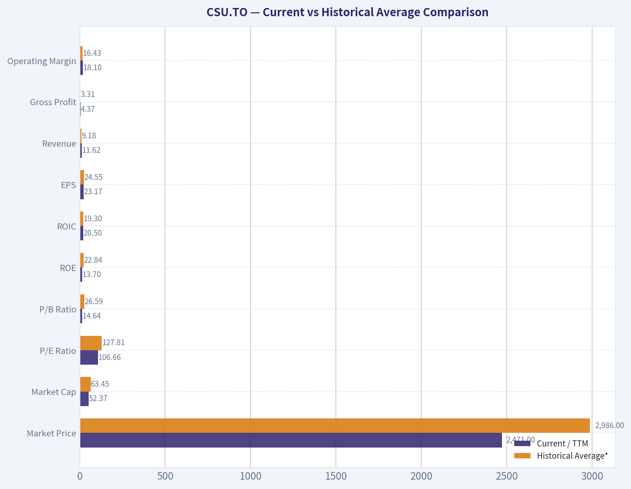
Task: Click the 106.66 value label
Action: click(110, 357)
